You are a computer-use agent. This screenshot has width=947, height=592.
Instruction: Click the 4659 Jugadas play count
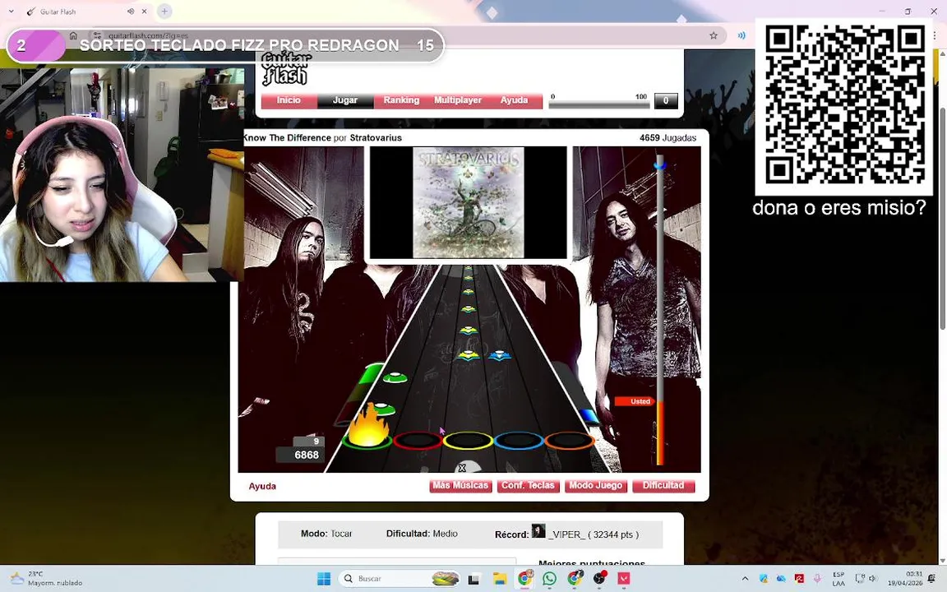668,138
